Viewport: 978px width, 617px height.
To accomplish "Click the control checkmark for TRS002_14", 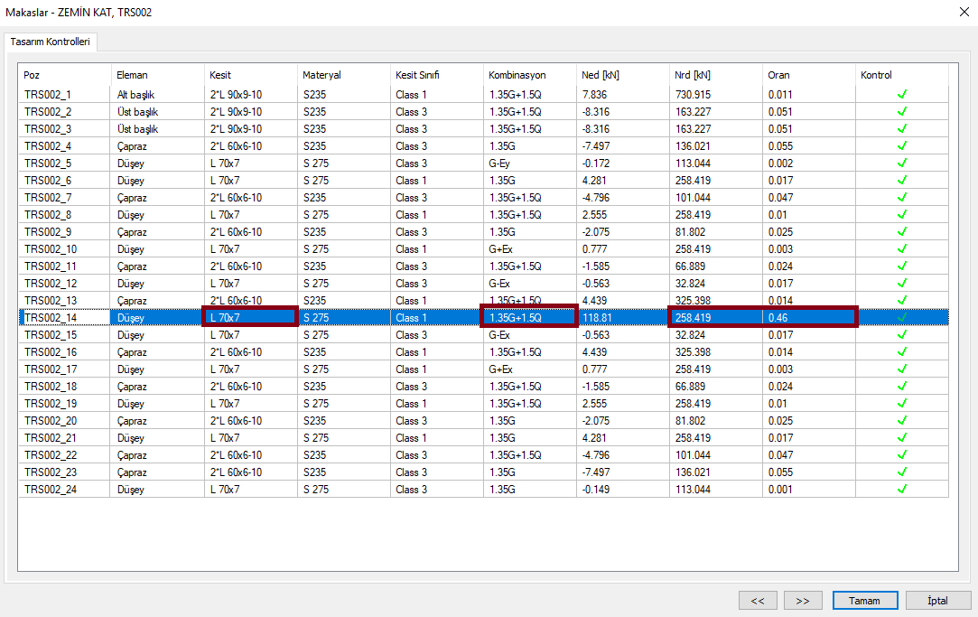I will [x=901, y=318].
